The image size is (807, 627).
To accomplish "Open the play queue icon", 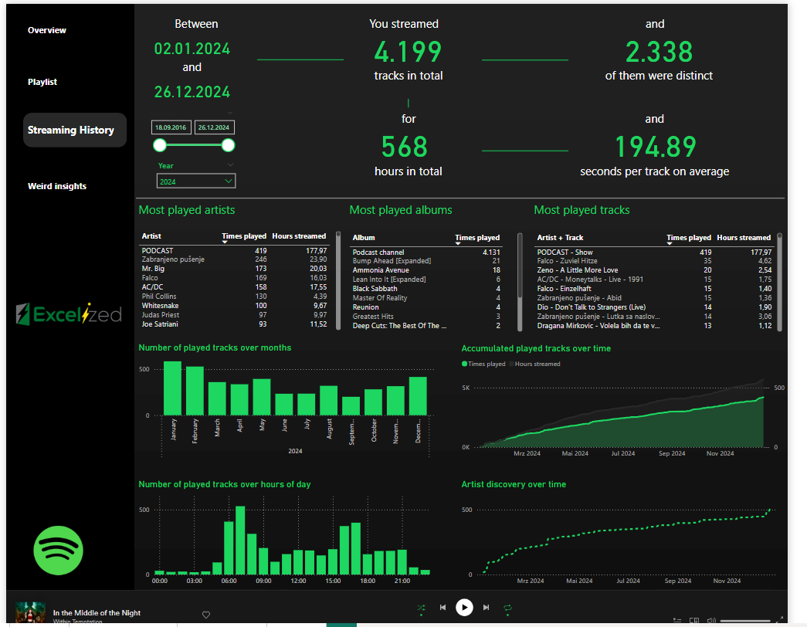I will pyautogui.click(x=677, y=621).
